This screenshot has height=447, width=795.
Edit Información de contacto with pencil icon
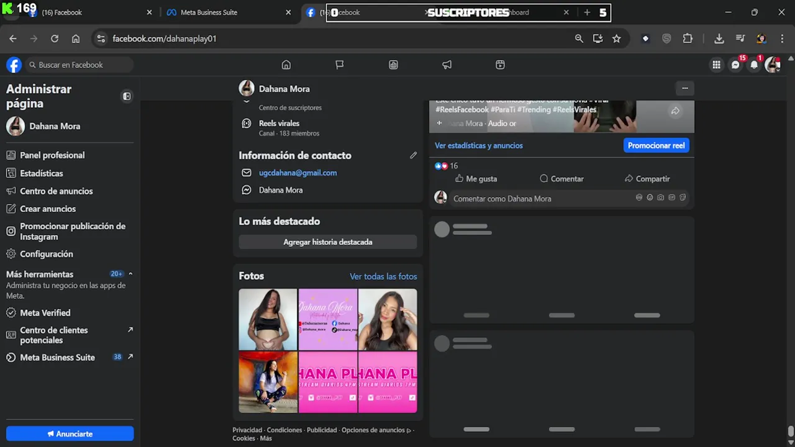tap(413, 155)
